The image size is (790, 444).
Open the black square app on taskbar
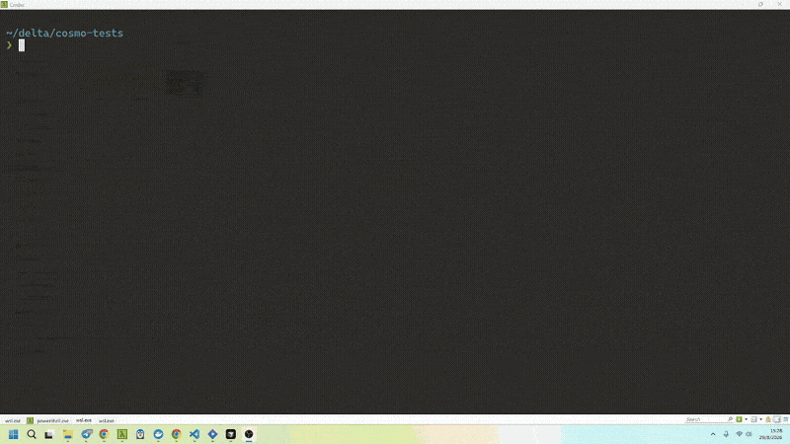click(x=231, y=434)
